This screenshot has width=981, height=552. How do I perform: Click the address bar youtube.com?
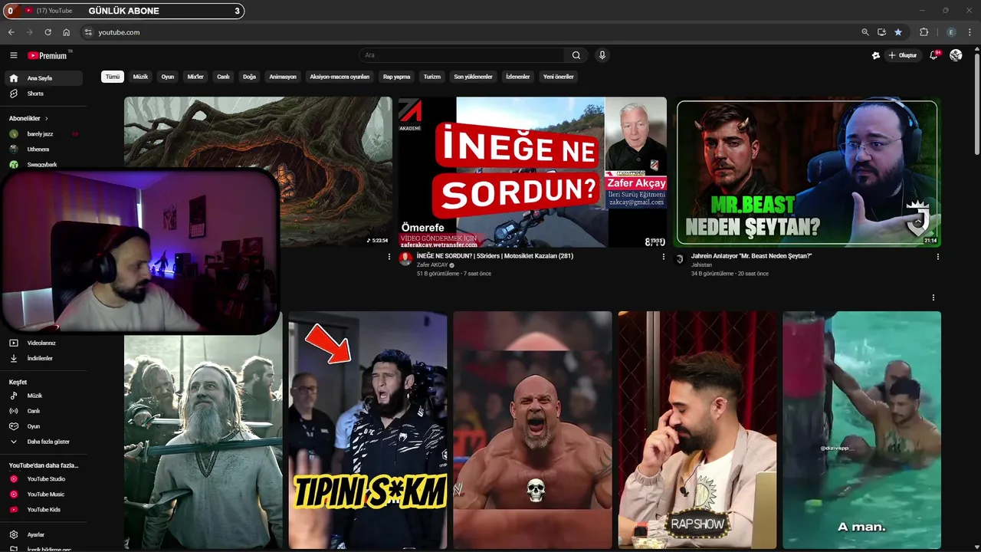click(119, 32)
